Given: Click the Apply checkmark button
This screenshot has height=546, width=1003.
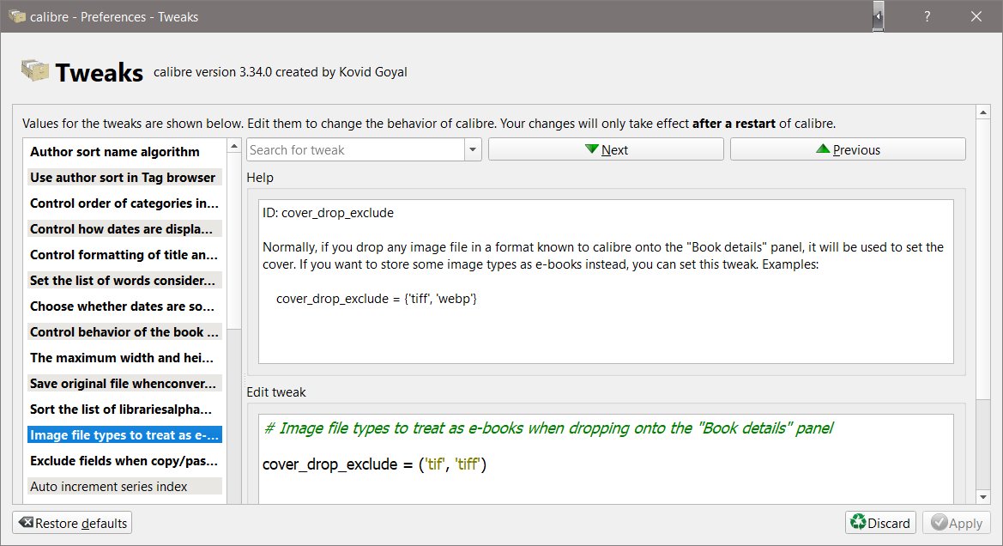Looking at the screenshot, I should pos(957,523).
